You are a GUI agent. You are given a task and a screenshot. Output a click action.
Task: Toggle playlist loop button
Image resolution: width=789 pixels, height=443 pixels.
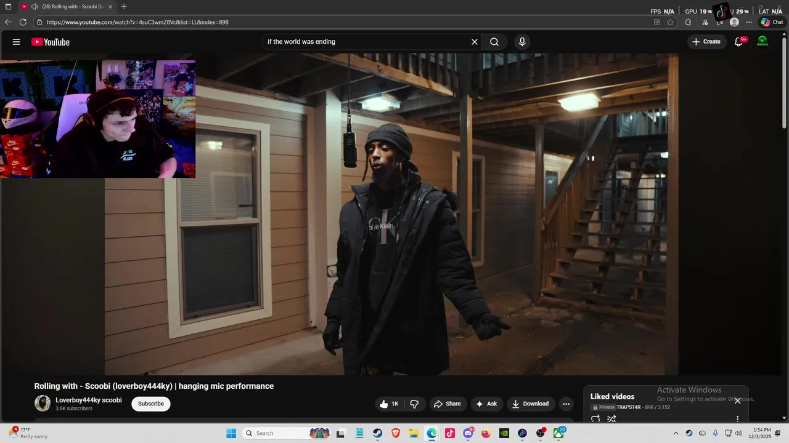(x=595, y=419)
